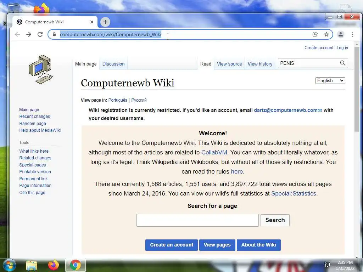Click the share page icon in address bar

tap(315, 34)
